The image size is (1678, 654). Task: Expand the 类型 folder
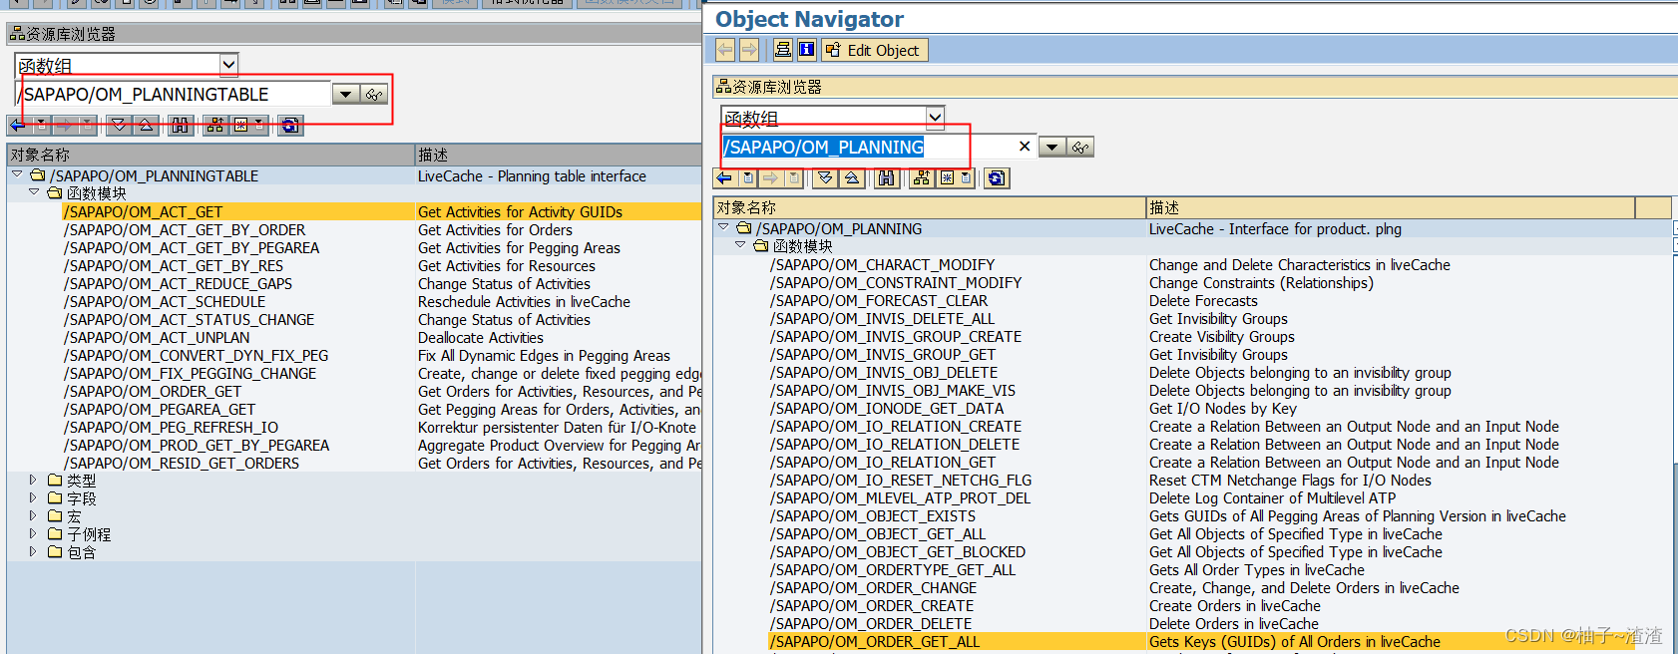coord(33,481)
